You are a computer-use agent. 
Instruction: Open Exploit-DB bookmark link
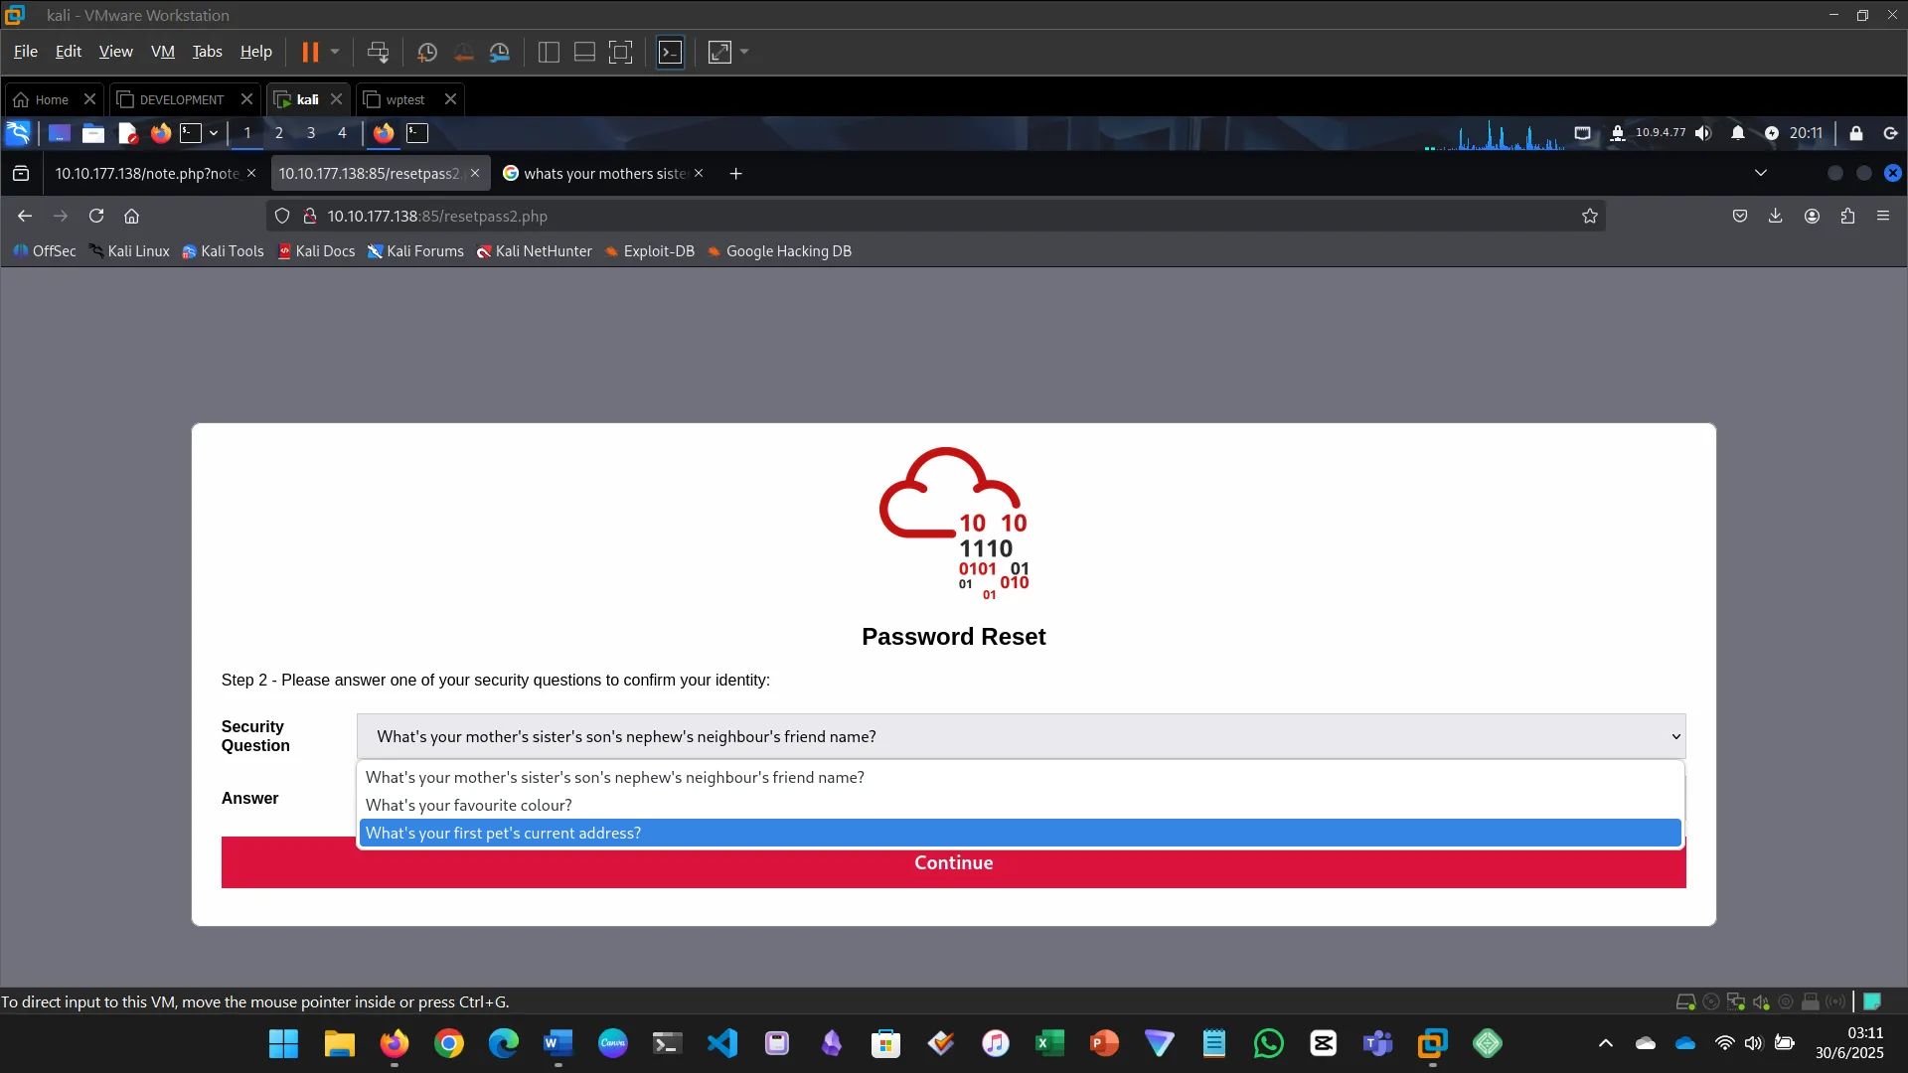pos(651,251)
